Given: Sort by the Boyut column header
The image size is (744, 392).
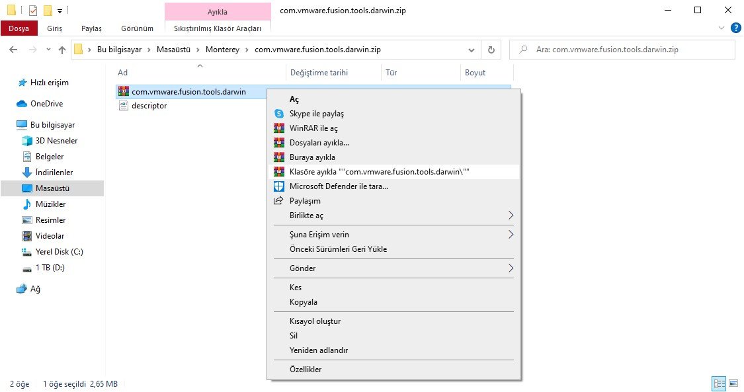Looking at the screenshot, I should click(x=487, y=73).
